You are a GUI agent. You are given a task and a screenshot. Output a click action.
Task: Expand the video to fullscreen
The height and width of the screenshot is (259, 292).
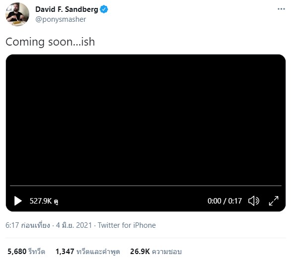[274, 201]
